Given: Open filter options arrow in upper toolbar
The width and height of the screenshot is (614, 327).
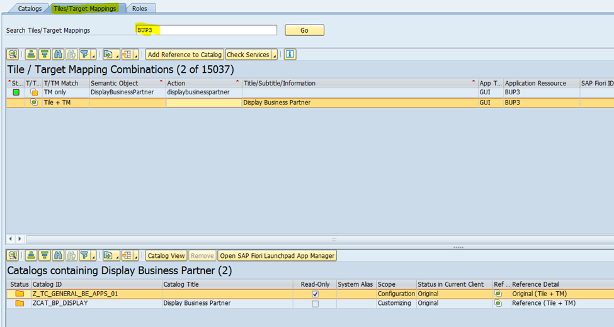Looking at the screenshot, I should point(94,54).
